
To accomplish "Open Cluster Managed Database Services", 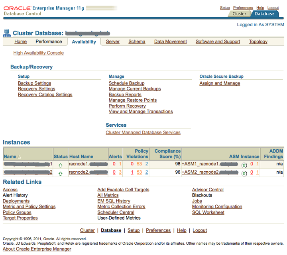I will pyautogui.click(x=143, y=132).
